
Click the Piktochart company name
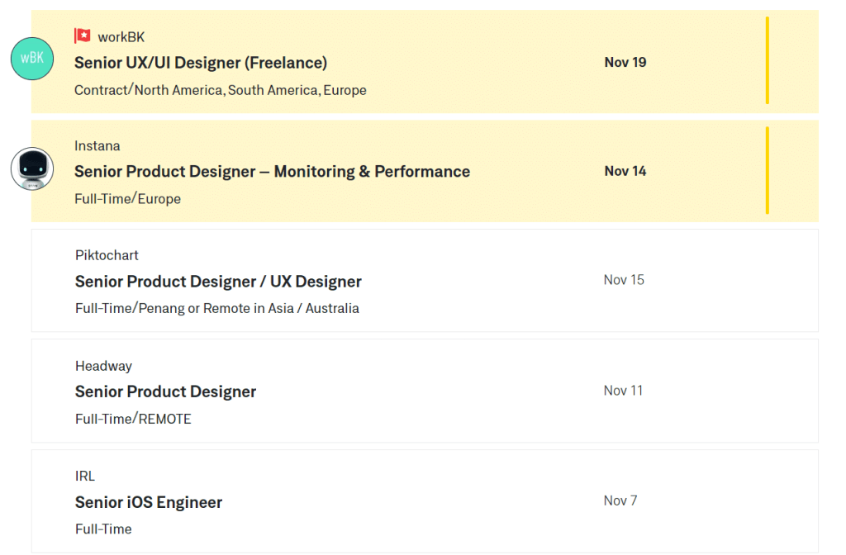(107, 255)
